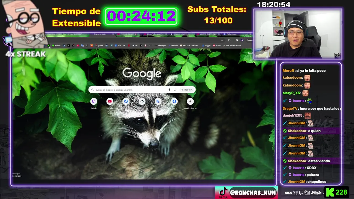The height and width of the screenshot is (199, 354).
Task: Switch to the Nueva pestaña tab
Action: 102,34
